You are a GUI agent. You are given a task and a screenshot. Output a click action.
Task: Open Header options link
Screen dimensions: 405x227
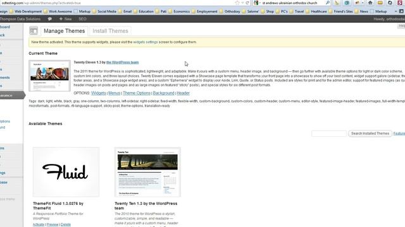tap(183, 93)
